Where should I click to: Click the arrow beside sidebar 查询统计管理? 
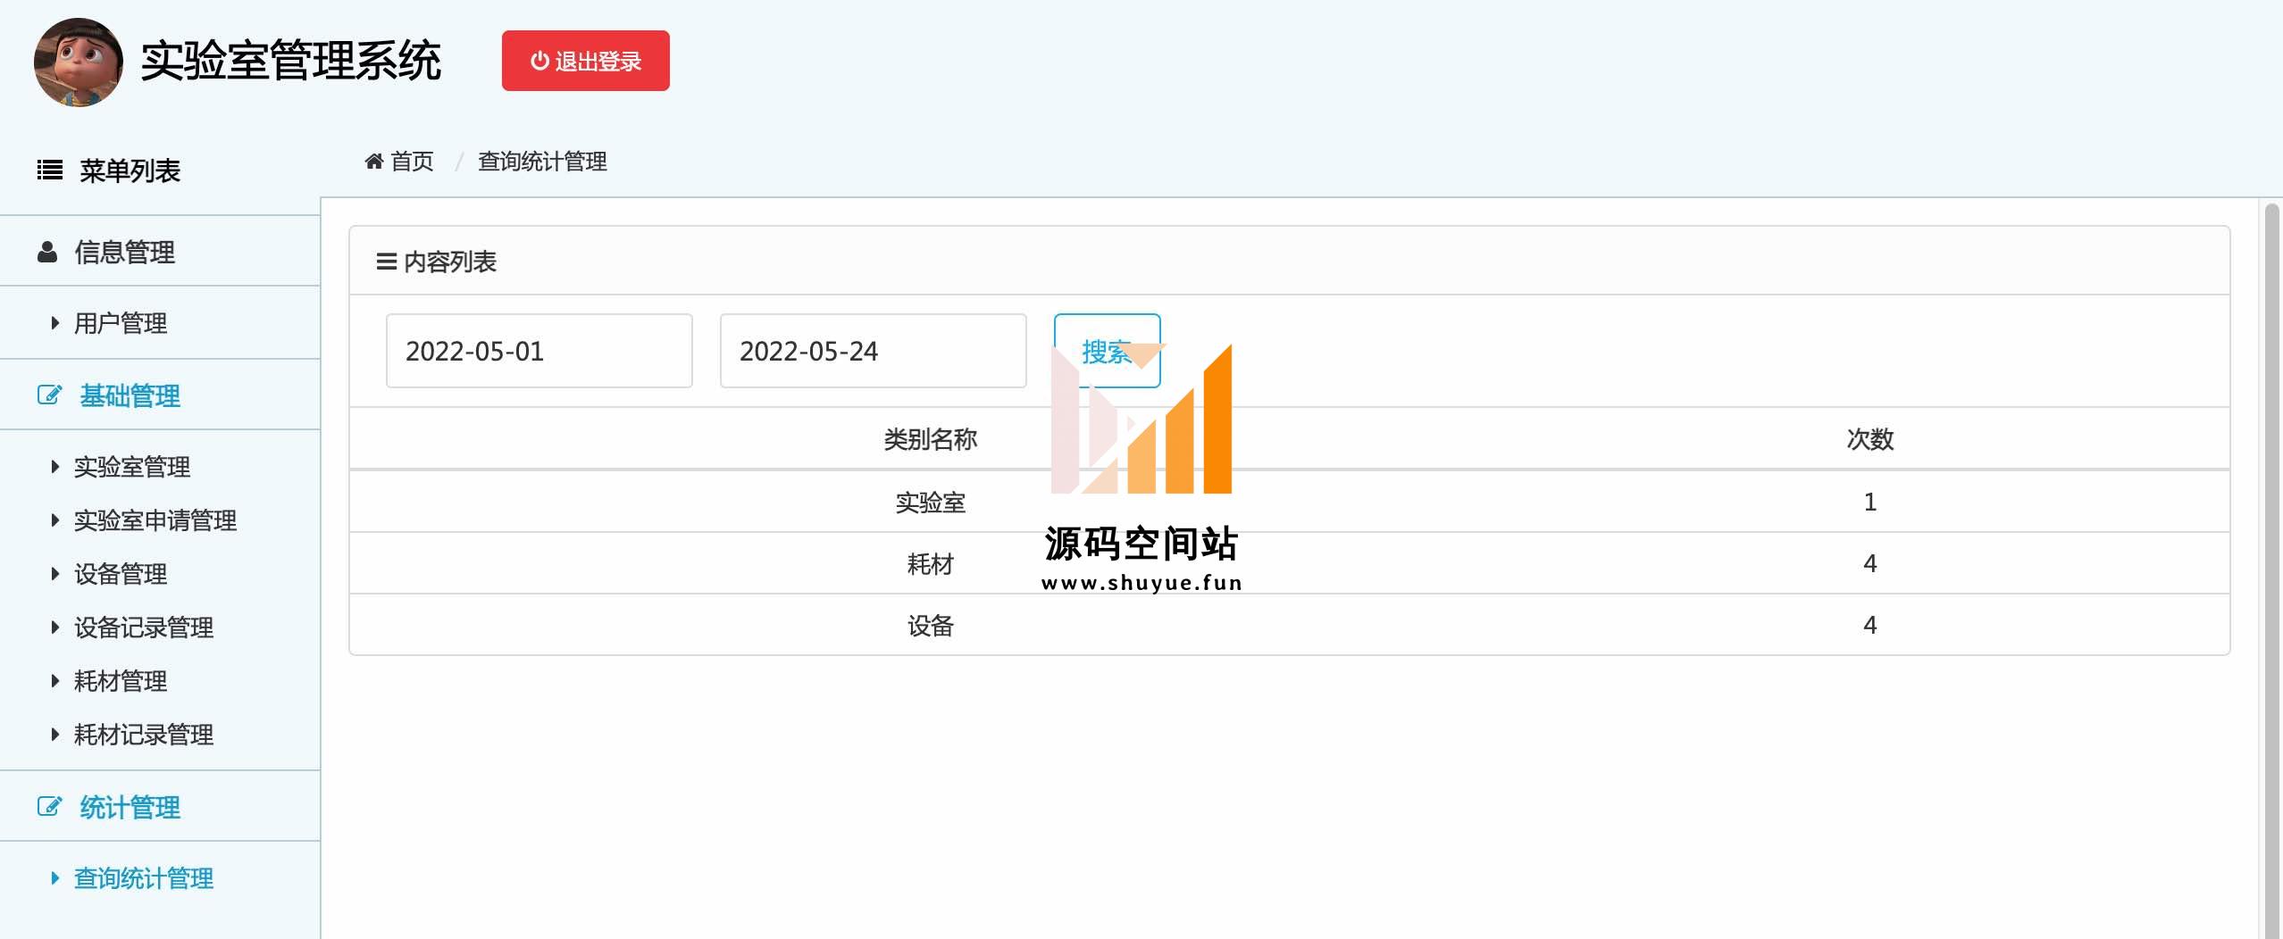[55, 878]
